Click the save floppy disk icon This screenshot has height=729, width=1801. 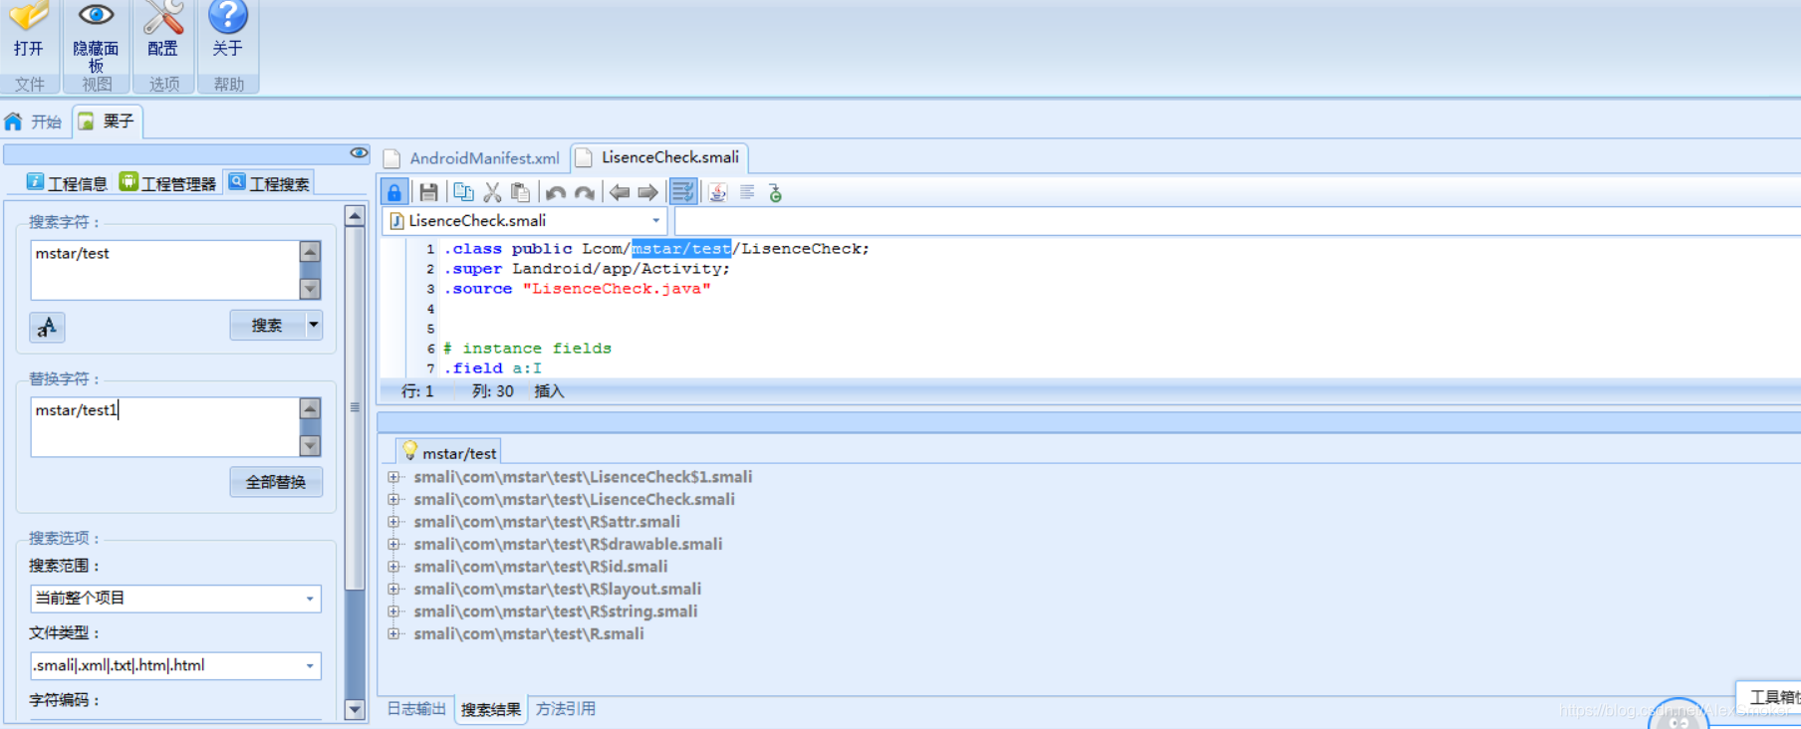428,192
